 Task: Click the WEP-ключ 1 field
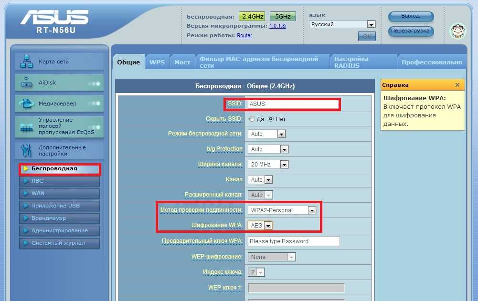tap(296, 288)
